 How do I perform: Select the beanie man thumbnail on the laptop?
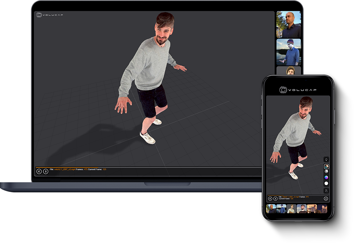point(289,52)
